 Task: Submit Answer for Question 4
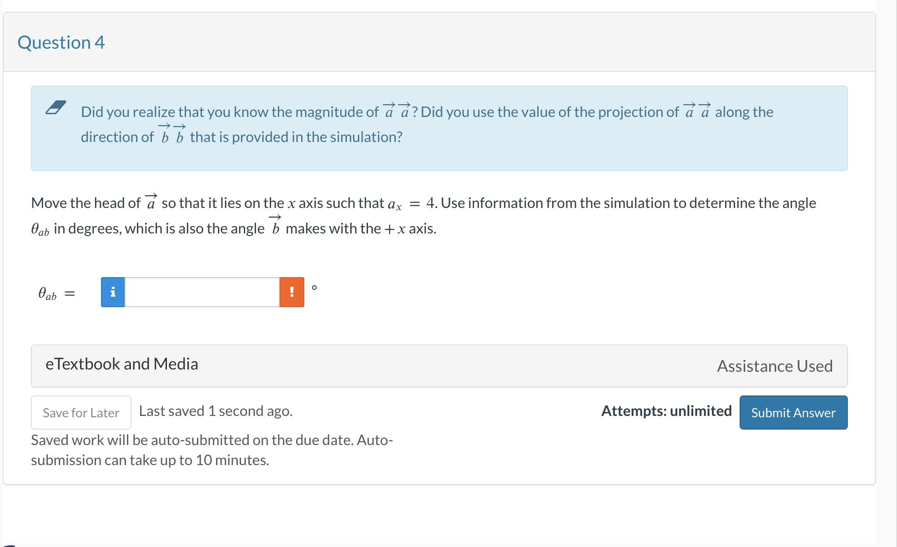(793, 412)
